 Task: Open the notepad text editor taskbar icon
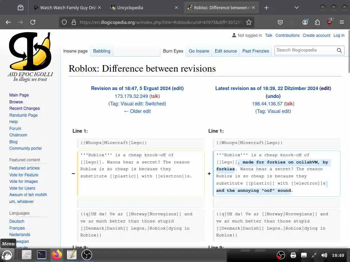(x=72, y=254)
